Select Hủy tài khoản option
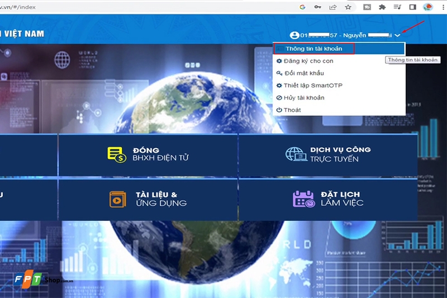The width and height of the screenshot is (447, 298). tap(339, 98)
